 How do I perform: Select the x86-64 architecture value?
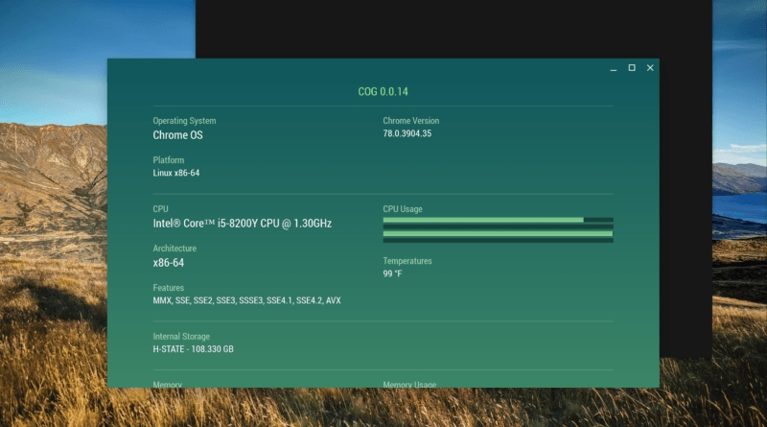click(168, 263)
